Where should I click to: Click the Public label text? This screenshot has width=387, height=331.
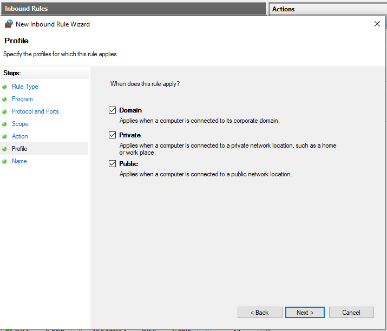click(x=129, y=163)
